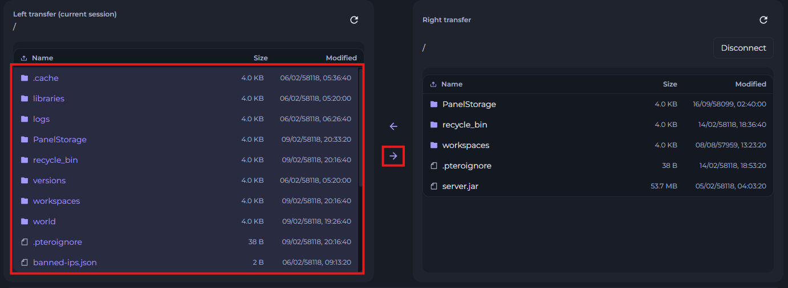Open the versions folder
Screen dimensions: 788x288
(x=49, y=180)
